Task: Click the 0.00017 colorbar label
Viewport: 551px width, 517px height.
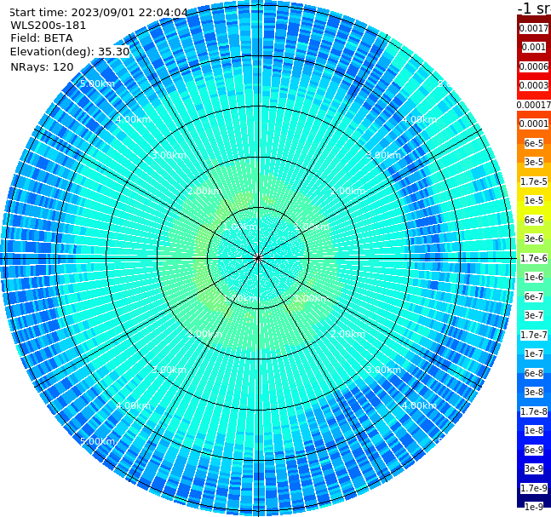Action: point(534,105)
